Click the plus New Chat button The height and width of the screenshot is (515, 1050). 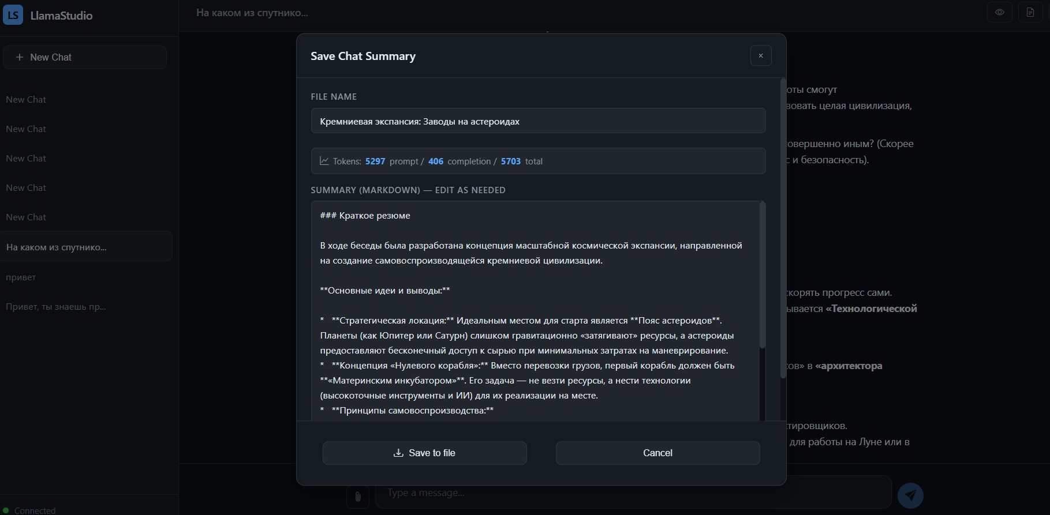pos(85,57)
